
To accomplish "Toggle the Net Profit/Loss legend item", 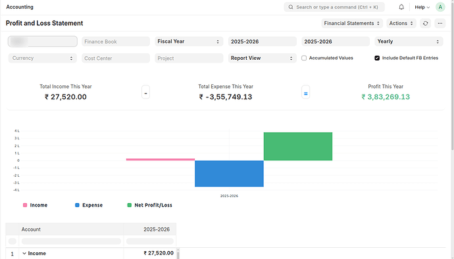I will 150,205.
